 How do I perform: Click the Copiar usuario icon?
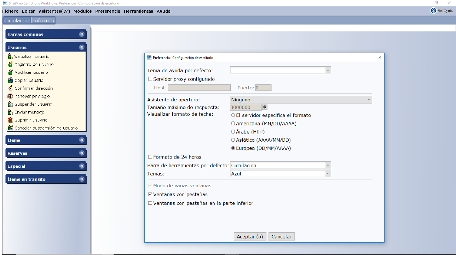10,81
